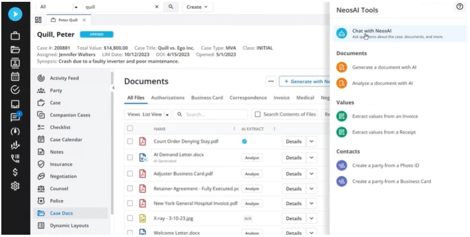Collapse the case sidebar with chevron
The image size is (470, 237).
click(x=113, y=88)
